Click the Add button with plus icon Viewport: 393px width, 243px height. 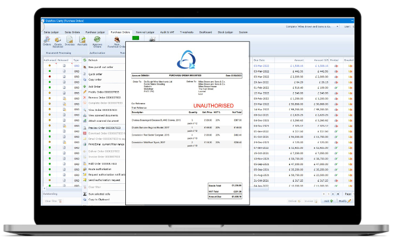tap(328, 201)
